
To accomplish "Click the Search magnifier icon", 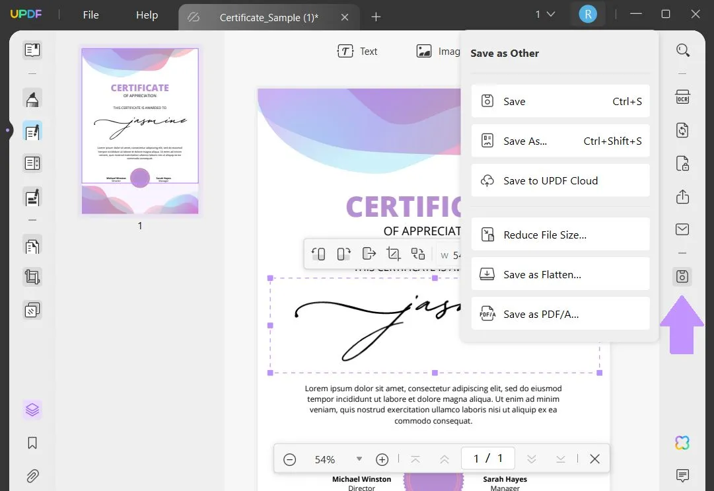I will (682, 50).
